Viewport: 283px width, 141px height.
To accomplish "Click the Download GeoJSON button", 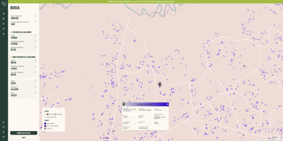I will (24, 133).
